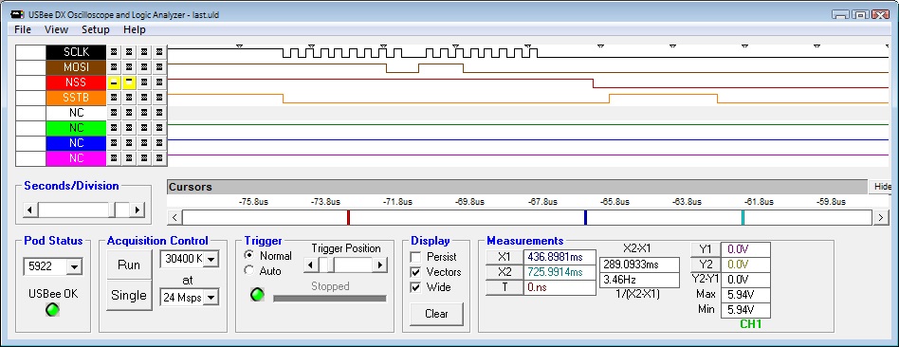
Task: Click the SCLK channel label
Action: click(x=76, y=52)
